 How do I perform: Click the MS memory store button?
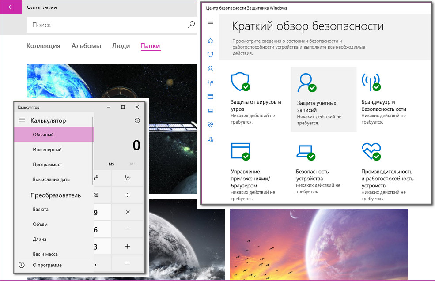(111, 164)
